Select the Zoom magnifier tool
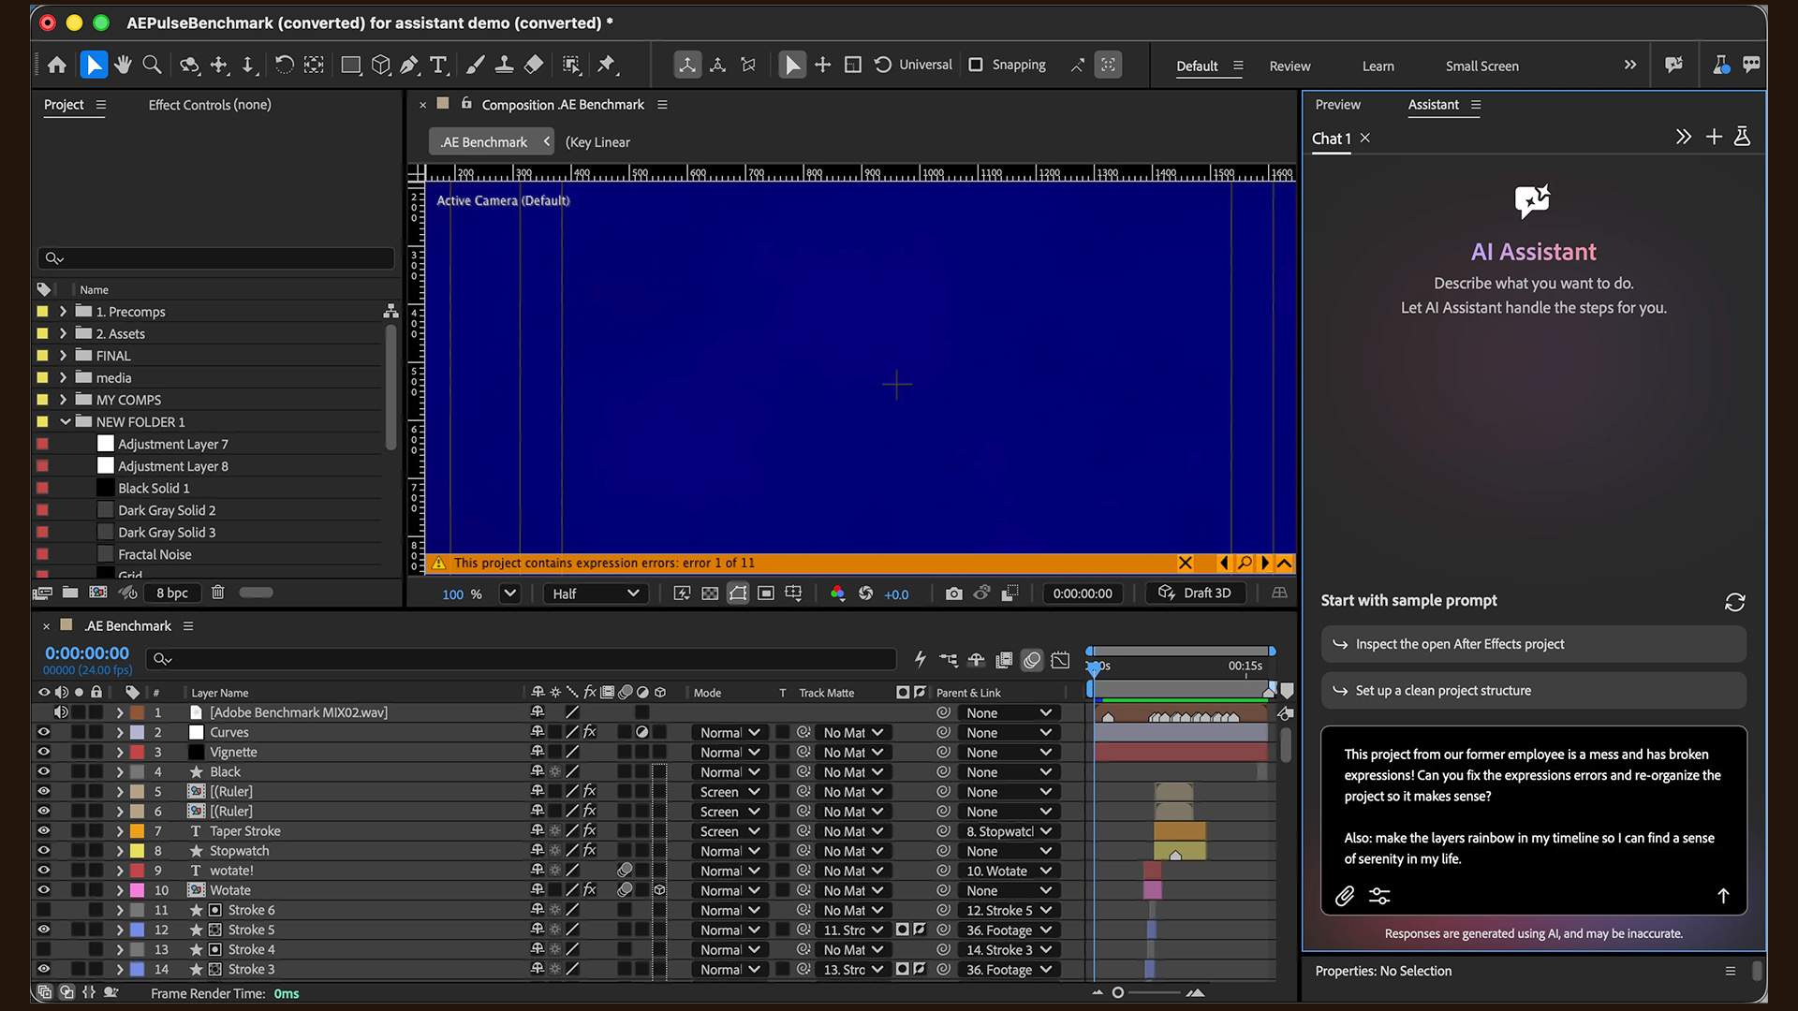 [152, 65]
